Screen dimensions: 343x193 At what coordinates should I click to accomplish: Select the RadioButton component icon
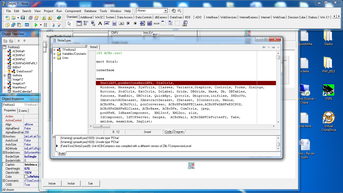135,23
